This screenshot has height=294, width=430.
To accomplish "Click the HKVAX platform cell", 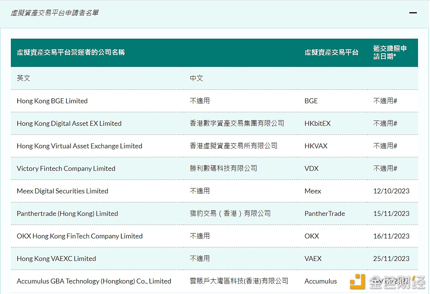I will coord(316,146).
